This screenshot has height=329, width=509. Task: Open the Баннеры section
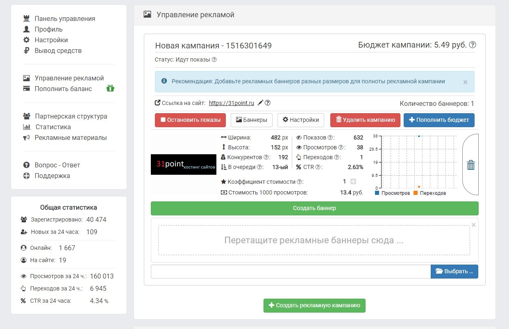click(x=252, y=120)
